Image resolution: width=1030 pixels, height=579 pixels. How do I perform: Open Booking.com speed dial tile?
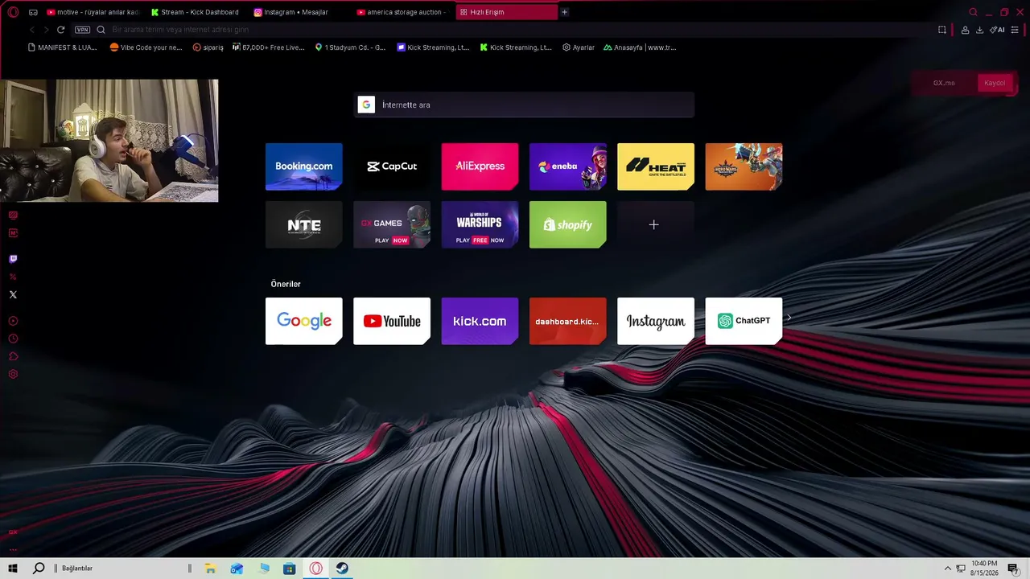tap(304, 166)
